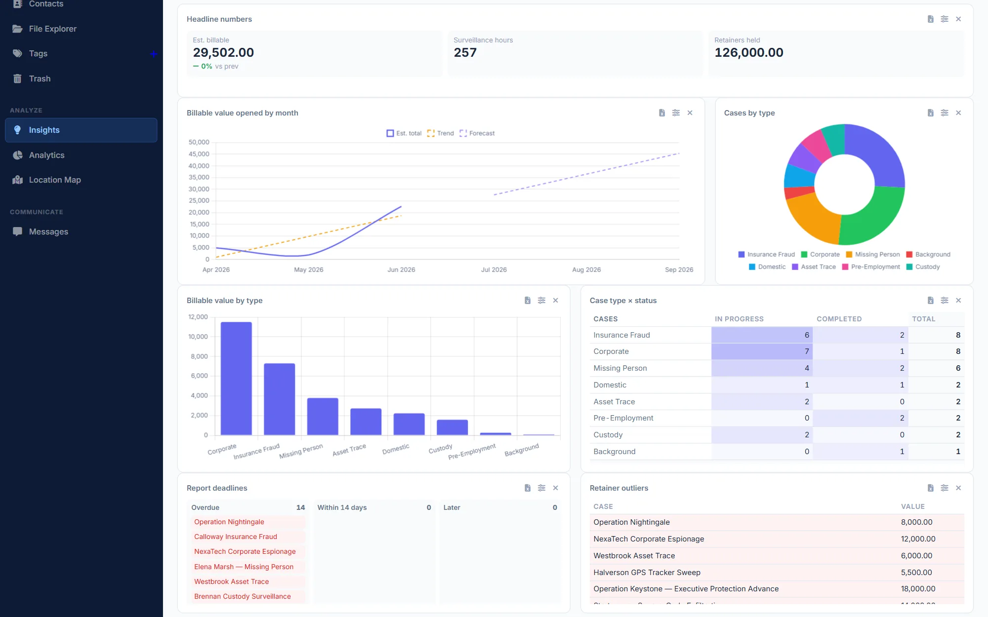The height and width of the screenshot is (617, 988).
Task: Close the Headline numbers panel
Action: point(958,19)
